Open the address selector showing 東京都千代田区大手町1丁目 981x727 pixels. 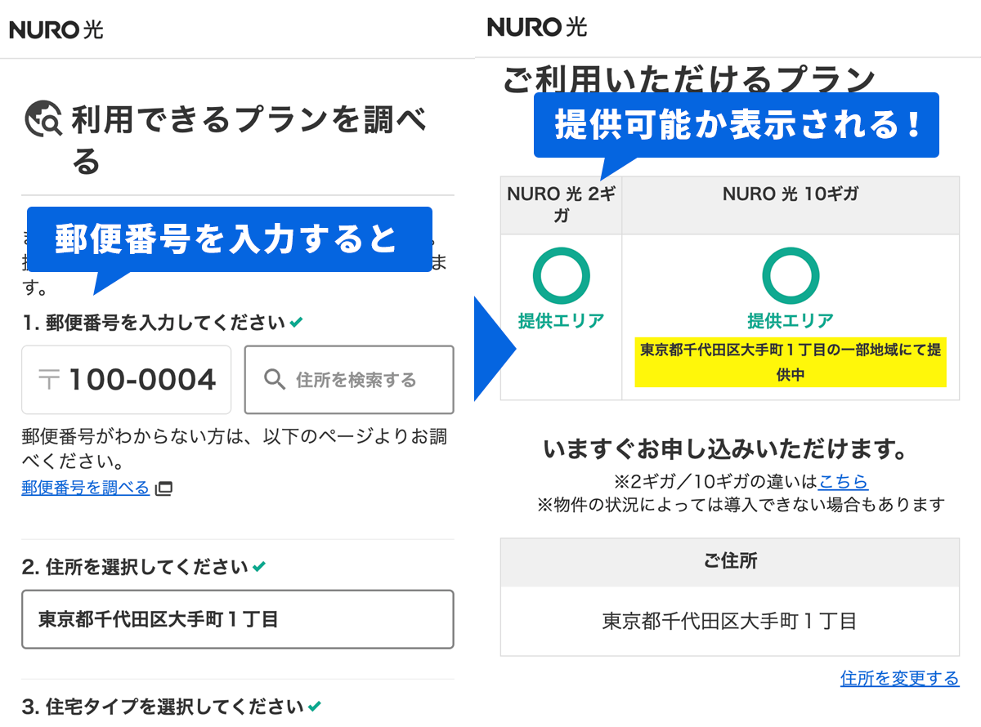(237, 619)
